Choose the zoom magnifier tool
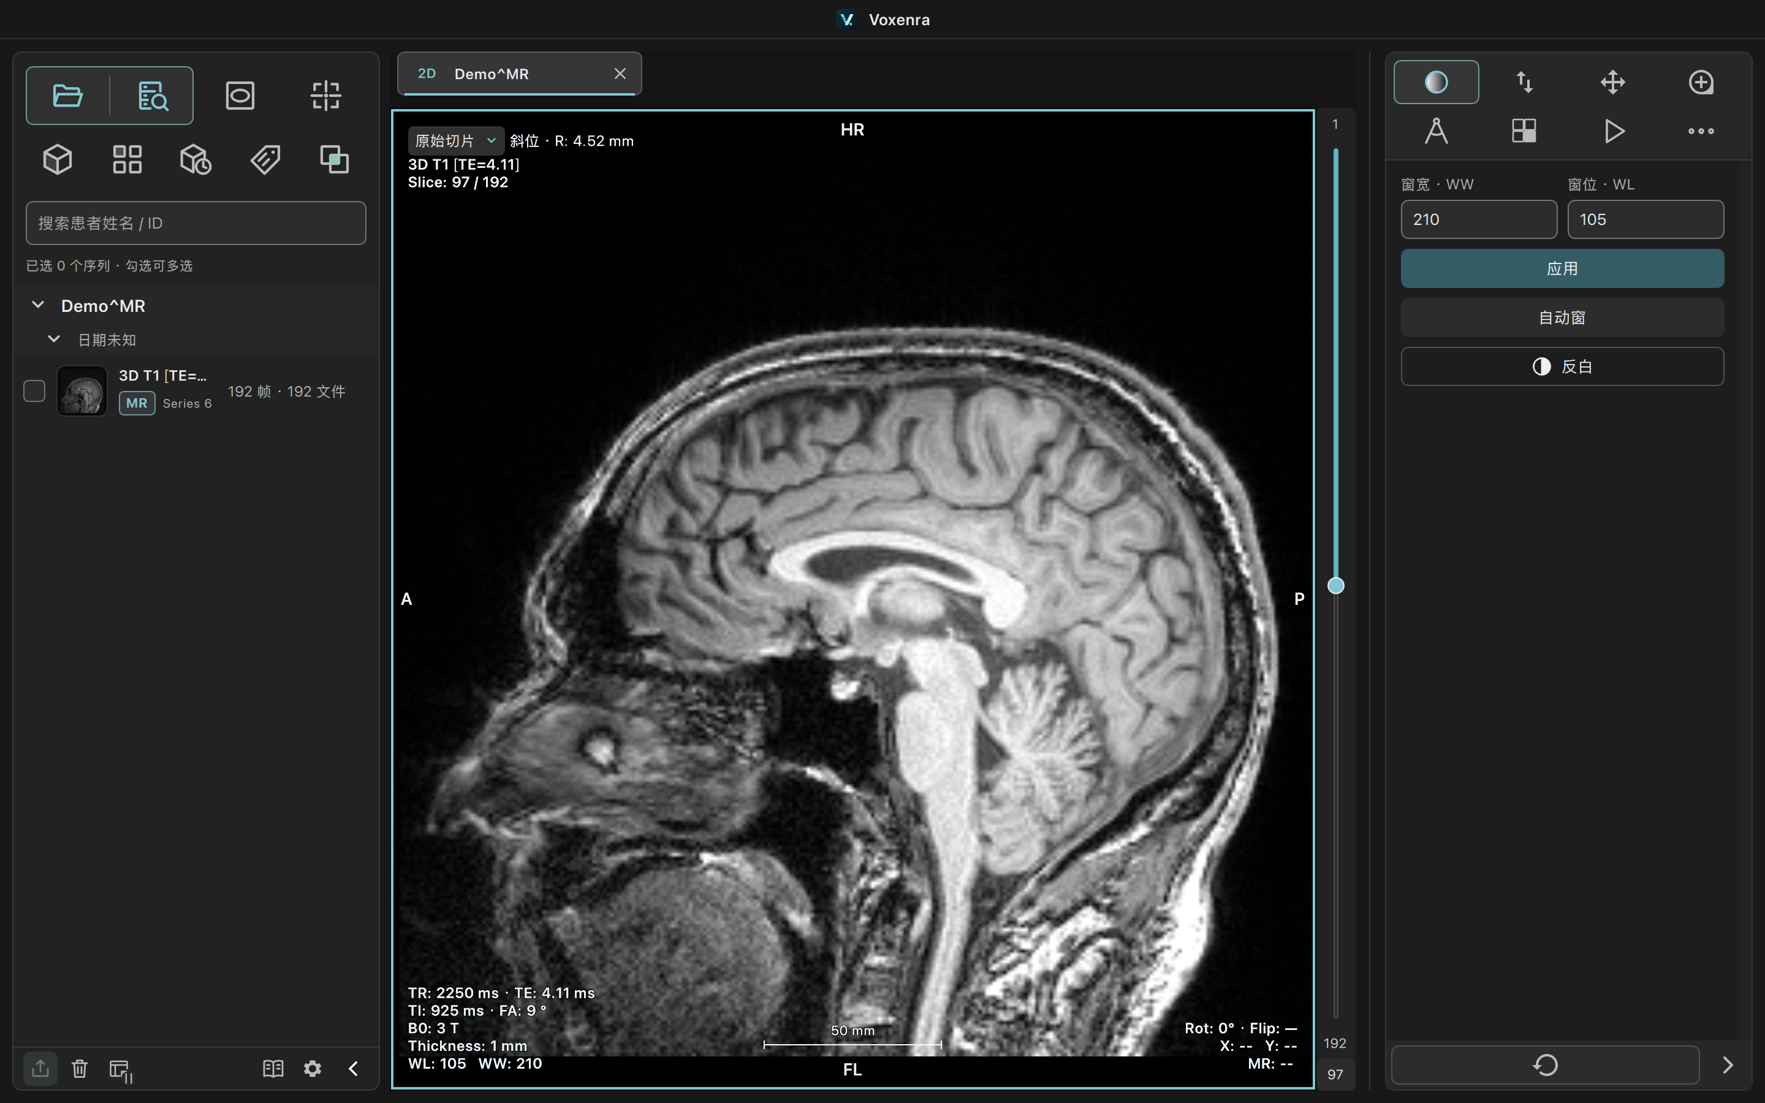This screenshot has height=1103, width=1765. coord(1701,81)
